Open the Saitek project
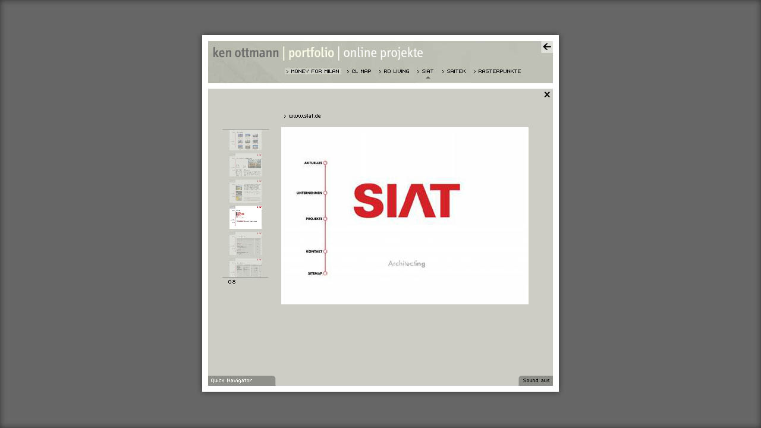This screenshot has height=428, width=761. click(x=454, y=71)
